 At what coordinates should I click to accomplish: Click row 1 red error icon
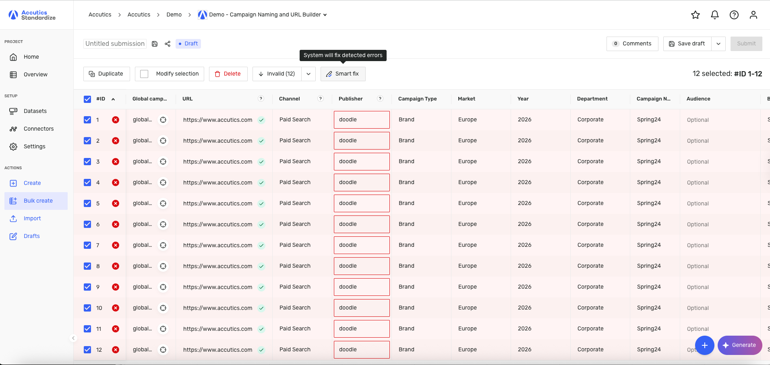click(116, 120)
